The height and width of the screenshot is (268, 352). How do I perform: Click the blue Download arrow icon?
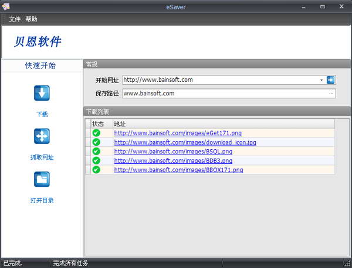42,93
